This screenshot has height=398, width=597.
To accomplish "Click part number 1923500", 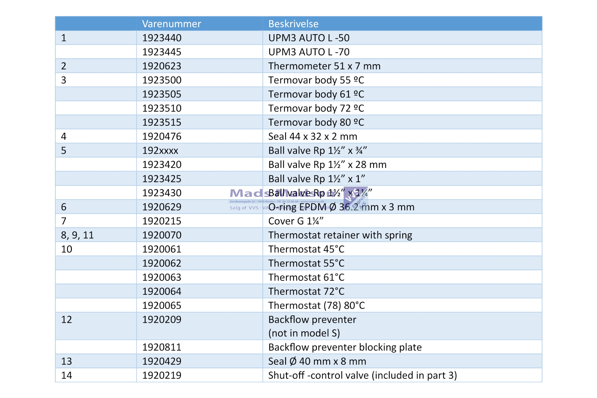I will [162, 80].
